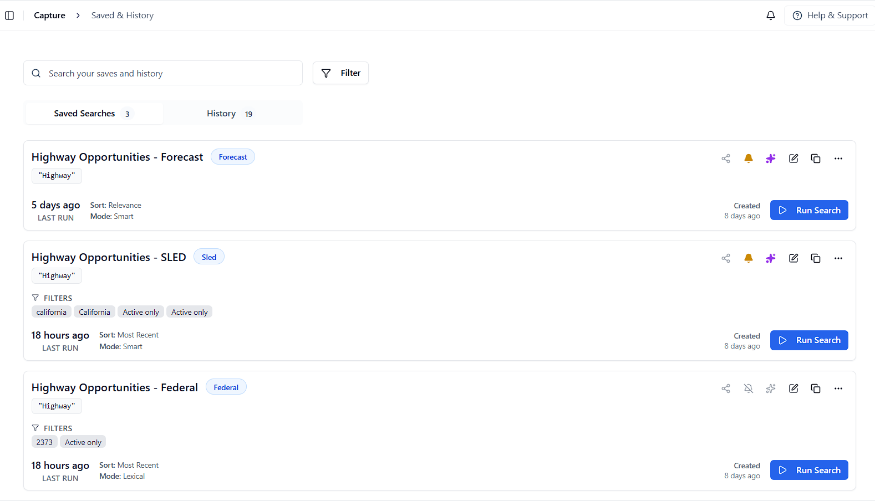Edit the Highway Opportunities - SLED search

pyautogui.click(x=793, y=258)
